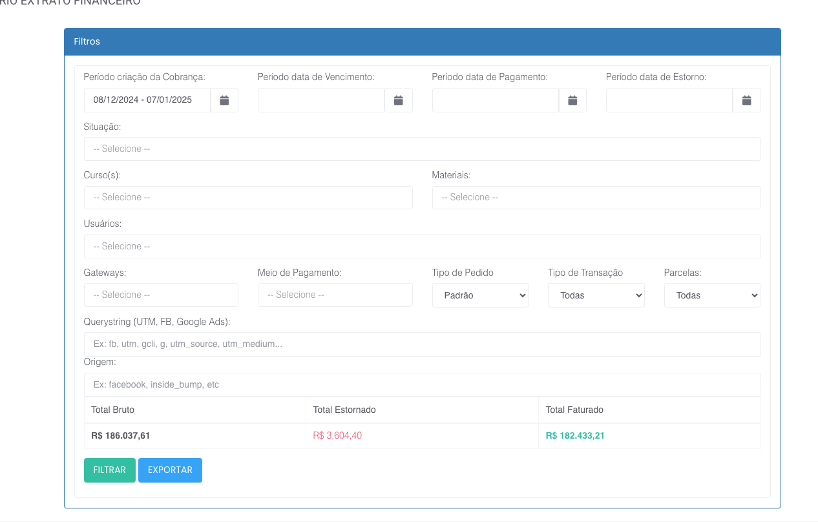Open the Usuários selection box
The height and width of the screenshot is (522, 818).
422,246
